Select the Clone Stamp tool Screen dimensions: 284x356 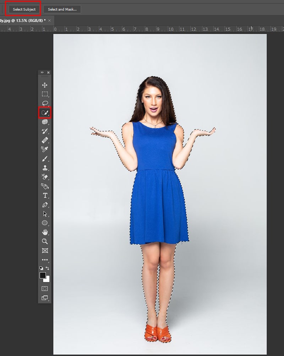[x=45, y=168]
